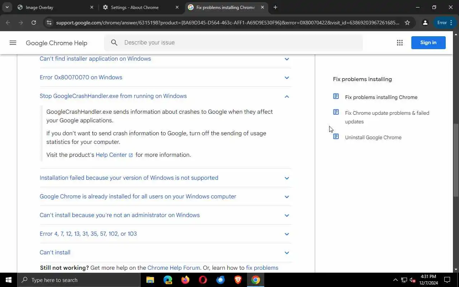Select the Fix problems installing Chrome tab
The image size is (459, 287).
(226, 7)
